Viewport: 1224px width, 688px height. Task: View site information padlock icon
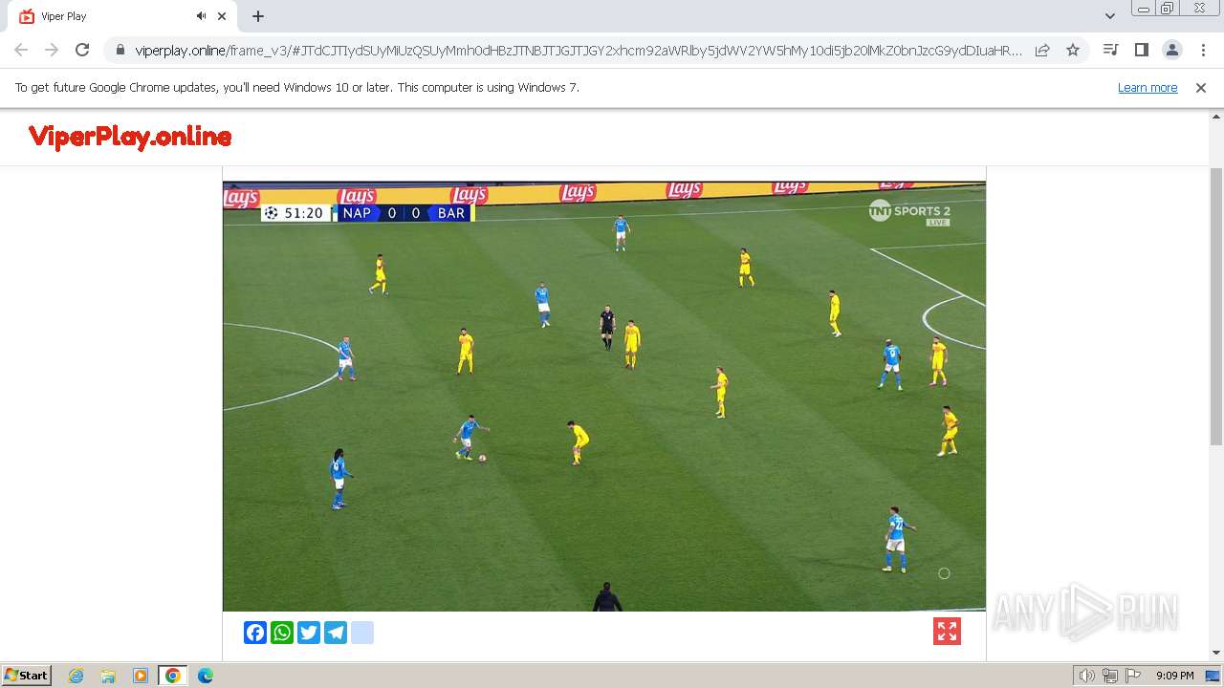tap(120, 50)
